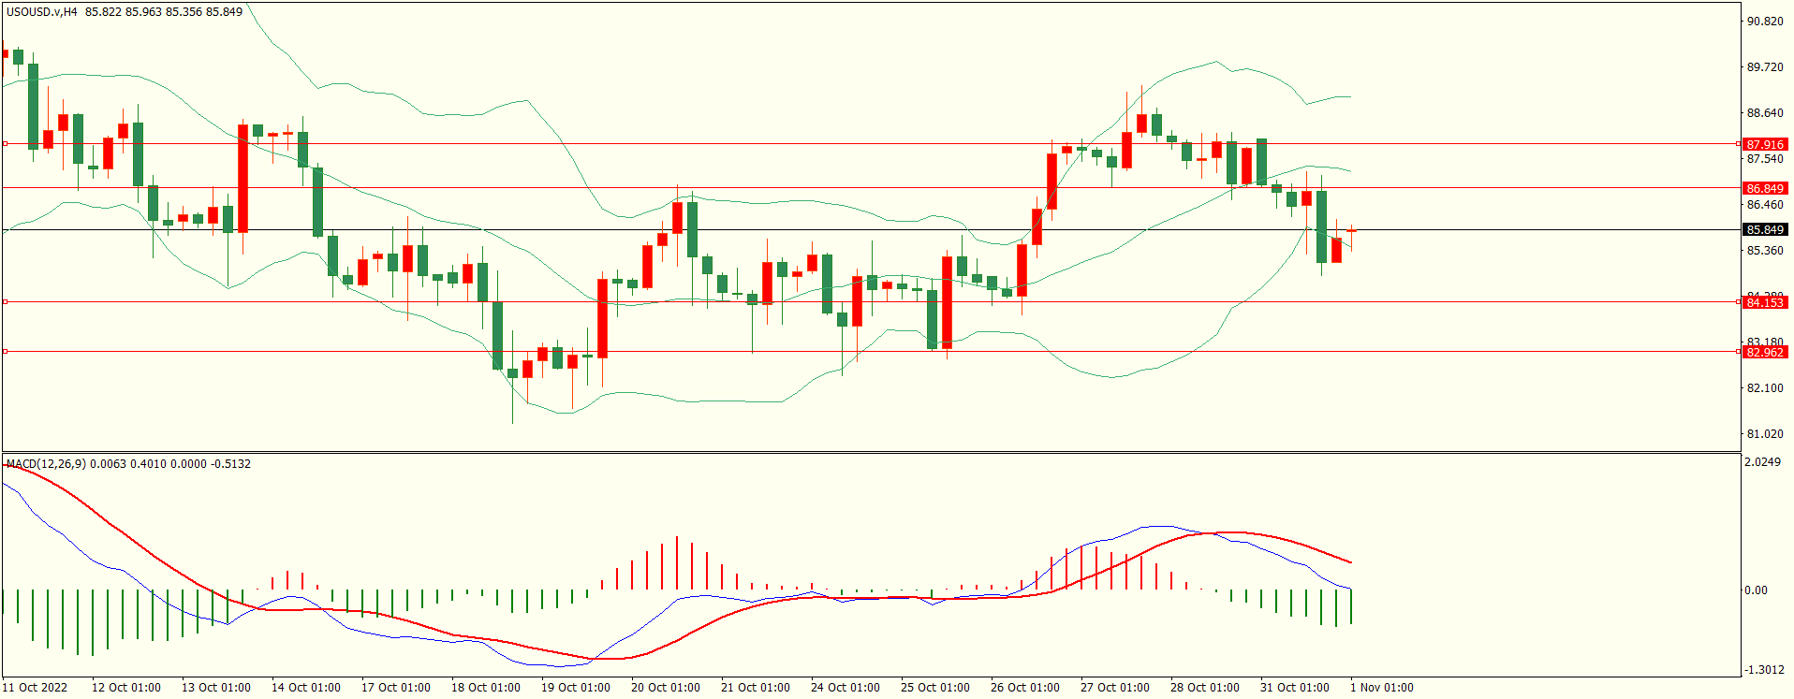Select the 84.153 price level tag

click(x=1765, y=302)
